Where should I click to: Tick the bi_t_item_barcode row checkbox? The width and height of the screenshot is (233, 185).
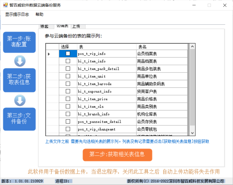pos(68,84)
